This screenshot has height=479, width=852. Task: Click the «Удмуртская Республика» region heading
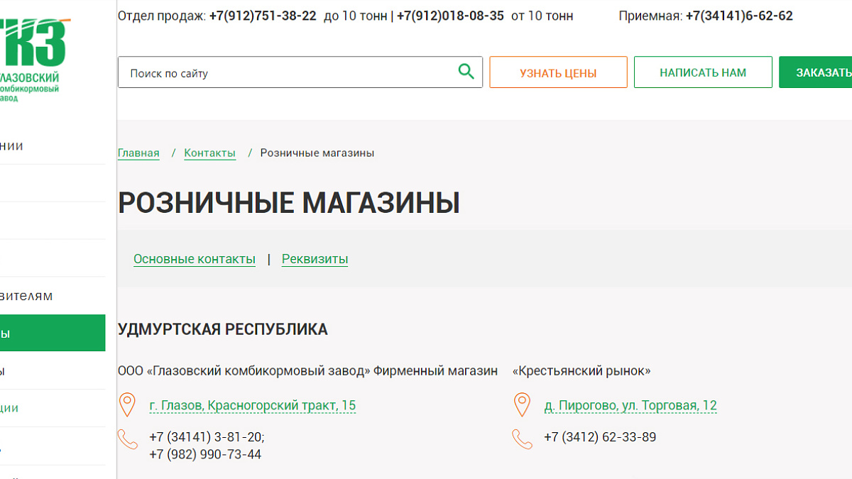(223, 329)
